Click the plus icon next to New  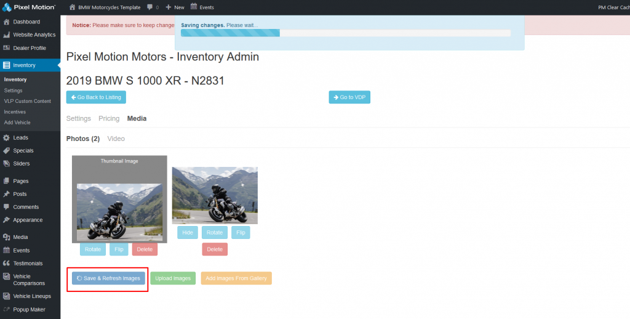point(169,7)
